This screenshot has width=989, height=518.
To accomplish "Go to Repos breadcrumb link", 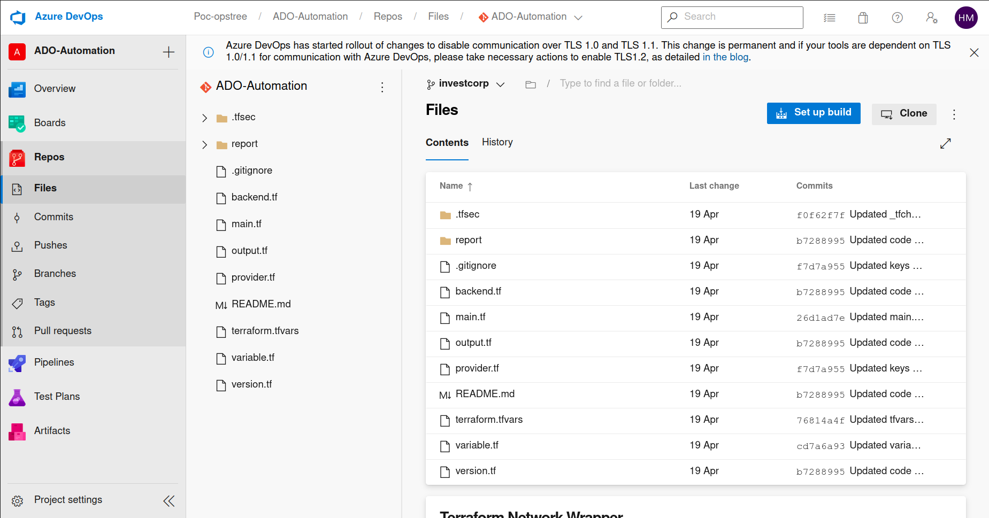I will click(388, 17).
